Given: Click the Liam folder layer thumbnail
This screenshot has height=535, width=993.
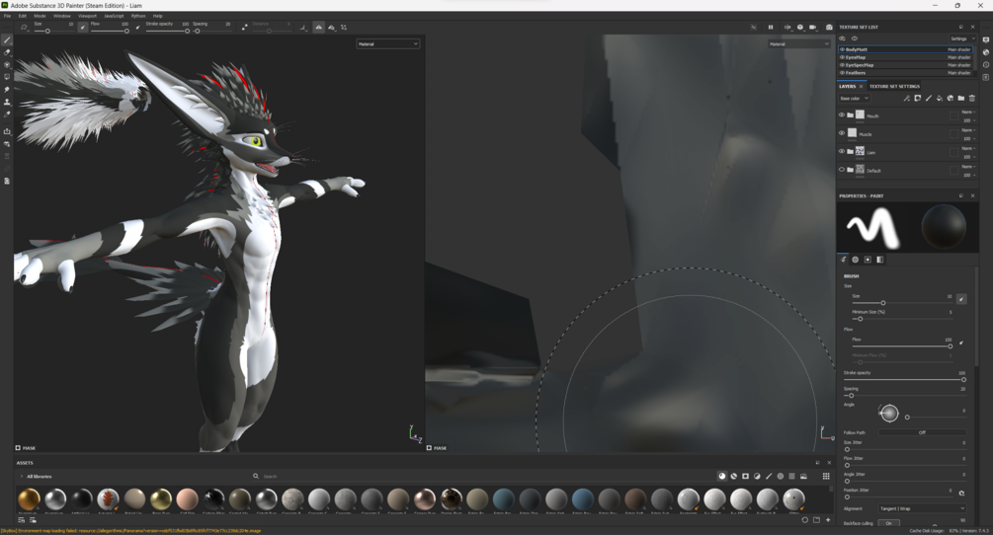Looking at the screenshot, I should 860,151.
